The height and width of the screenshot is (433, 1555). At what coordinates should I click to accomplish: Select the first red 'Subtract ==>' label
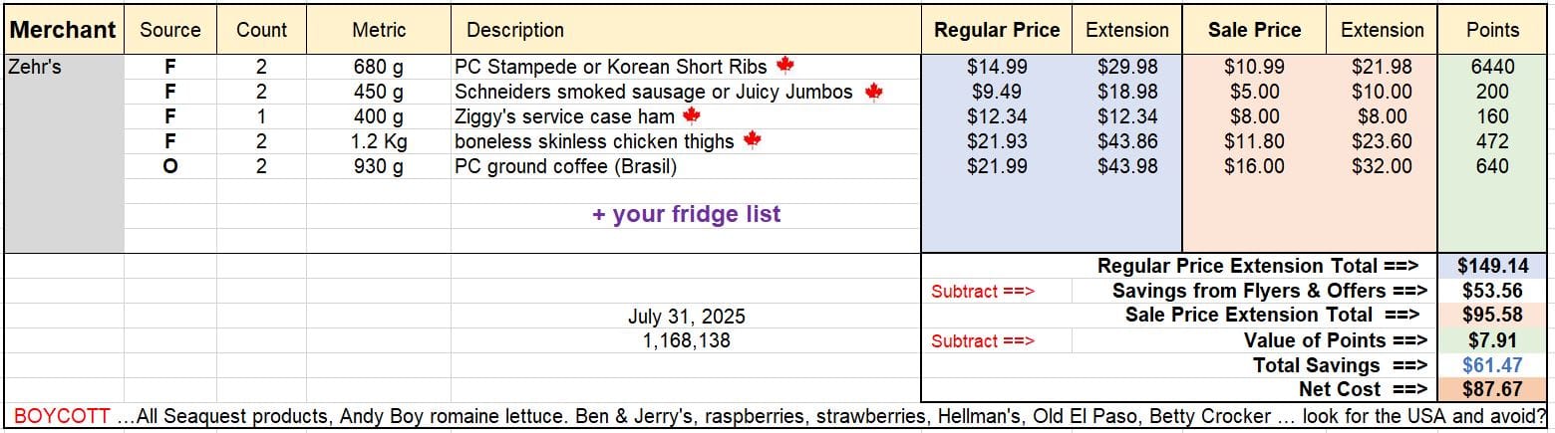[983, 292]
